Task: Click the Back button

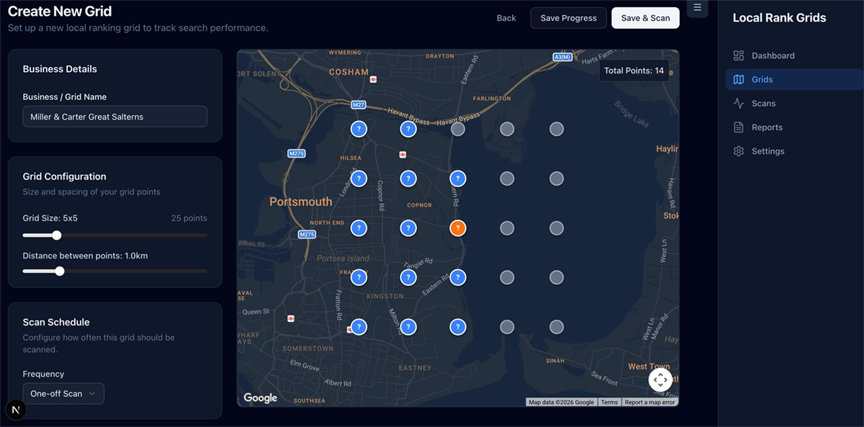Action: pyautogui.click(x=506, y=18)
